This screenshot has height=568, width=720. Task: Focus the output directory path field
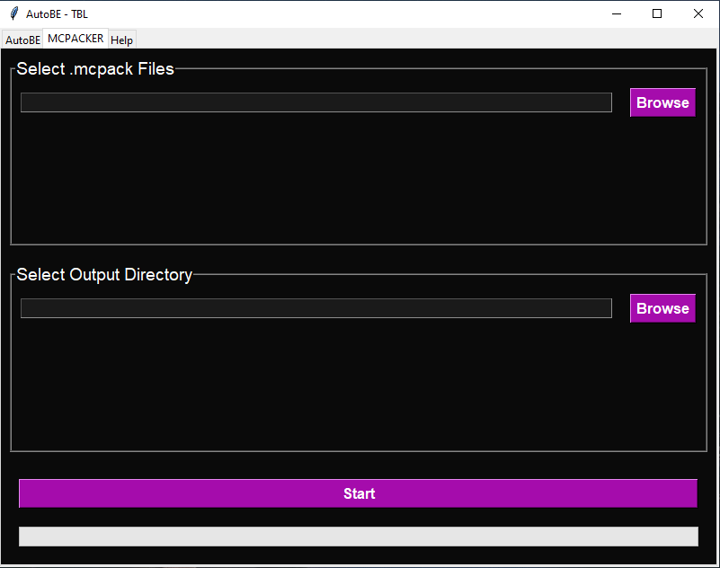click(x=316, y=308)
